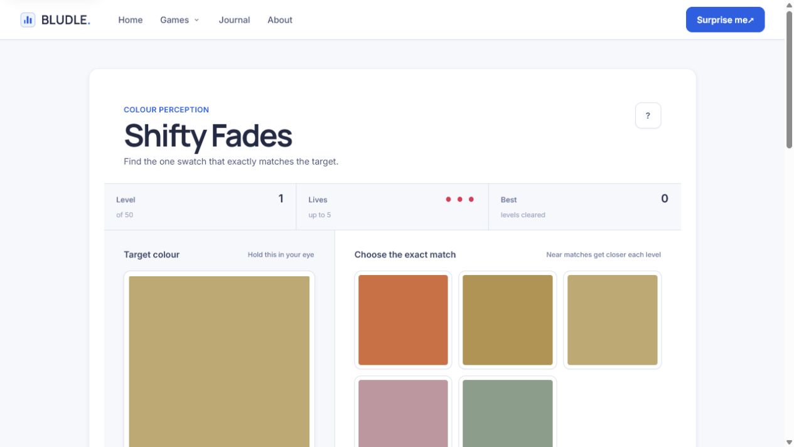Click the large target colour panel

[219, 361]
